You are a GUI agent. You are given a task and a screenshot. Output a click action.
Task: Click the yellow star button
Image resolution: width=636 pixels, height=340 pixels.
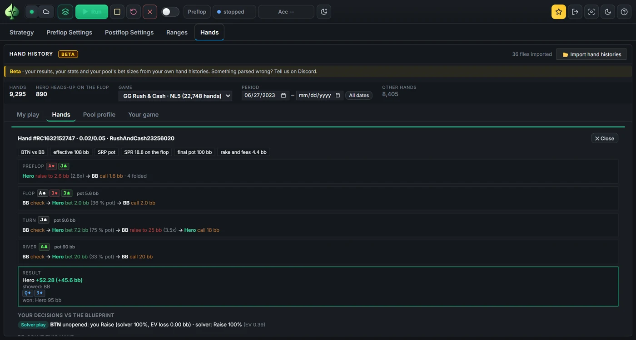(559, 12)
